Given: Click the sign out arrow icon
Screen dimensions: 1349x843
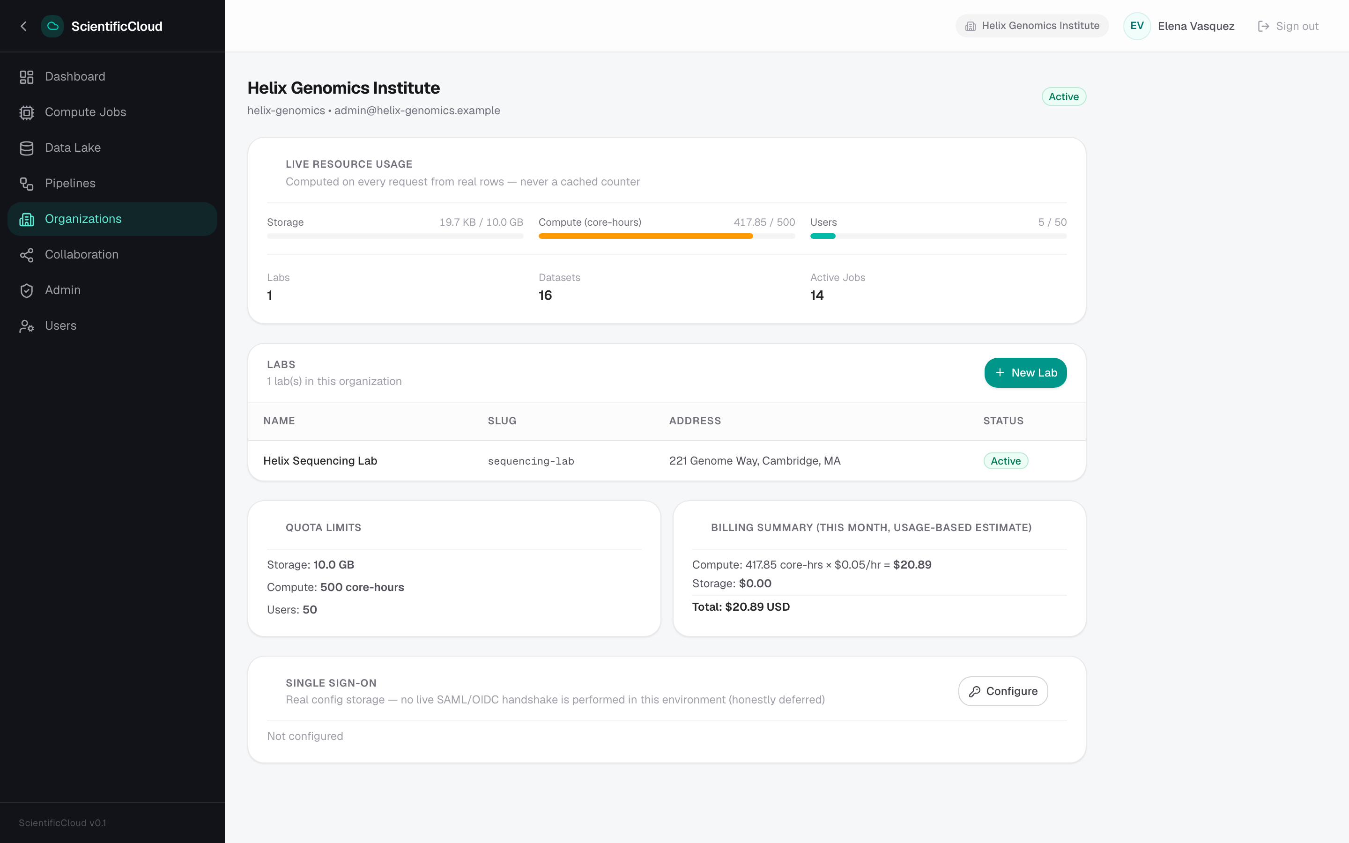Looking at the screenshot, I should pos(1264,26).
